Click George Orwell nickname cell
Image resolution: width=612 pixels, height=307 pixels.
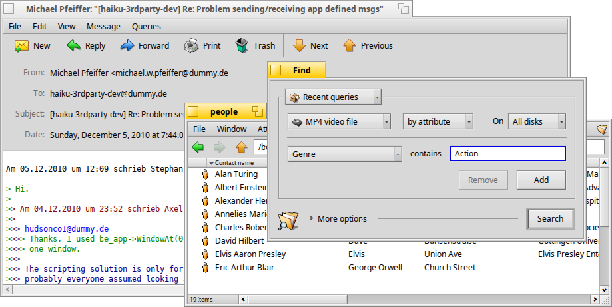[375, 268]
